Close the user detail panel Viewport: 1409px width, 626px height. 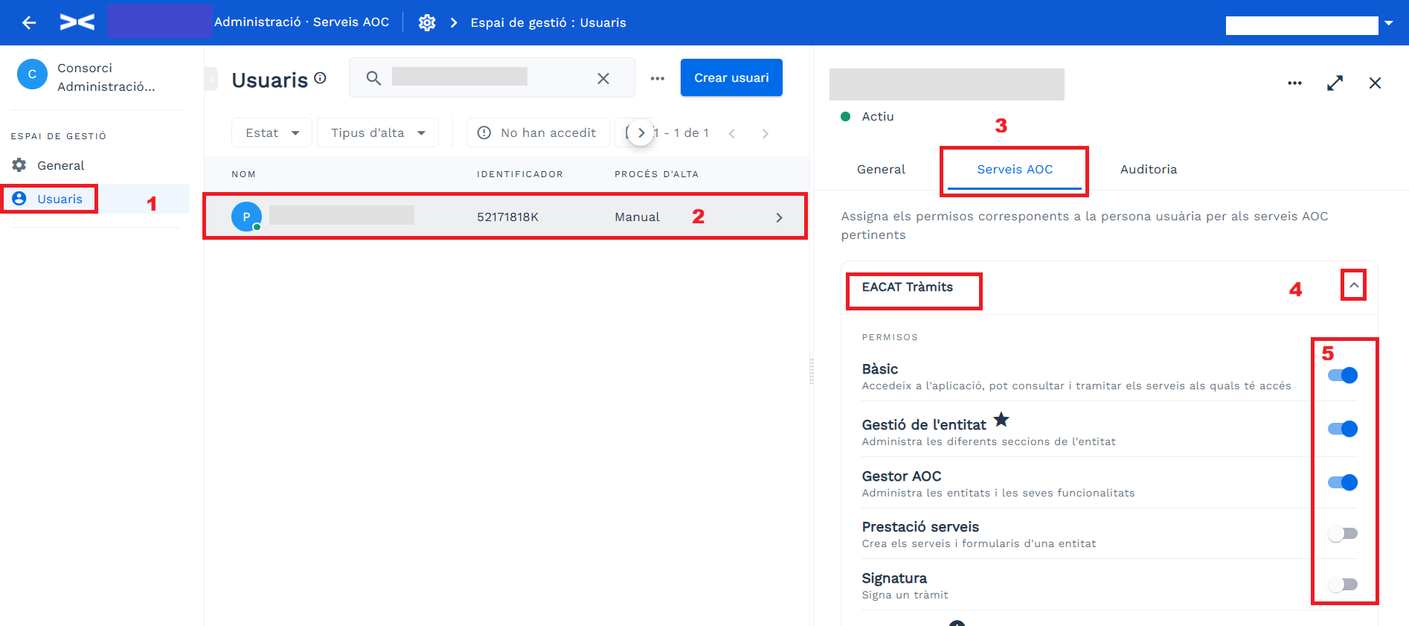[x=1375, y=83]
